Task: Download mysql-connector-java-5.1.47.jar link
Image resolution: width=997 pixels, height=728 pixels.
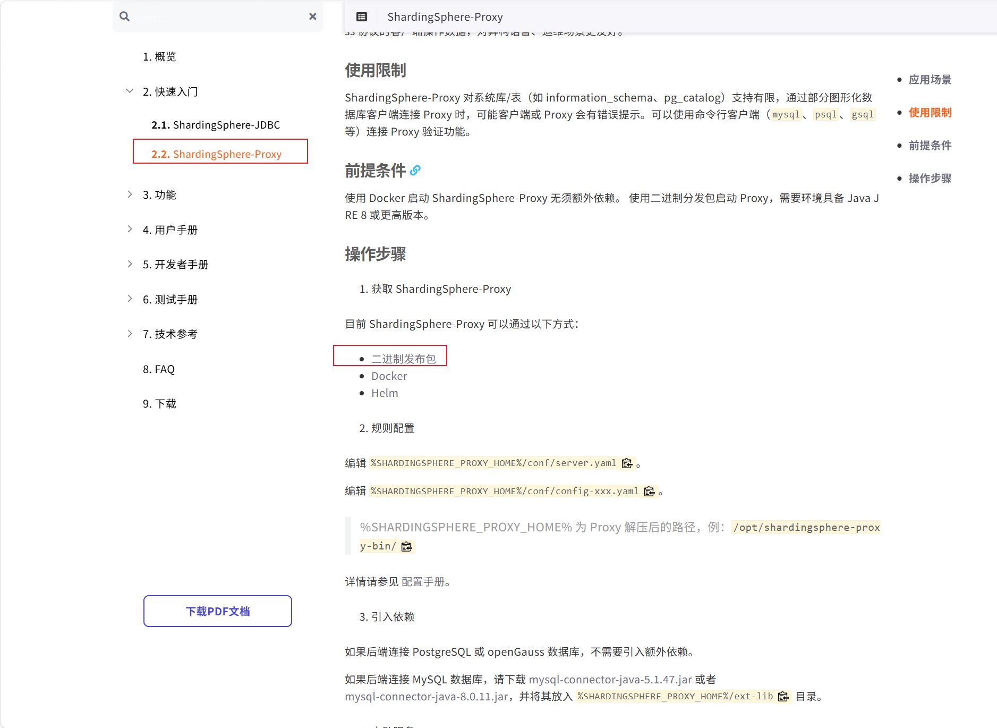Action: click(x=610, y=680)
